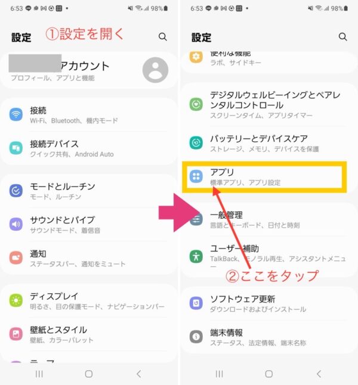Open ソフトウェア更新 settings entry

(269, 303)
